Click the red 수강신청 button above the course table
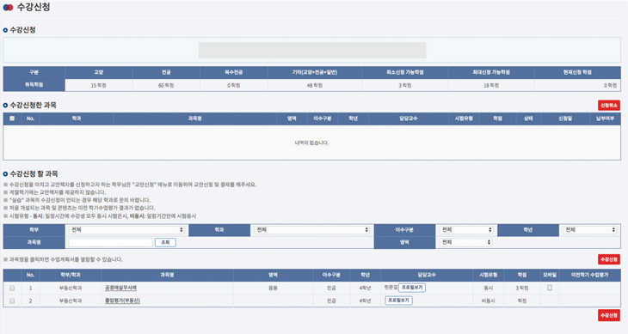Screen dimensions: 628x334 (x=609, y=259)
